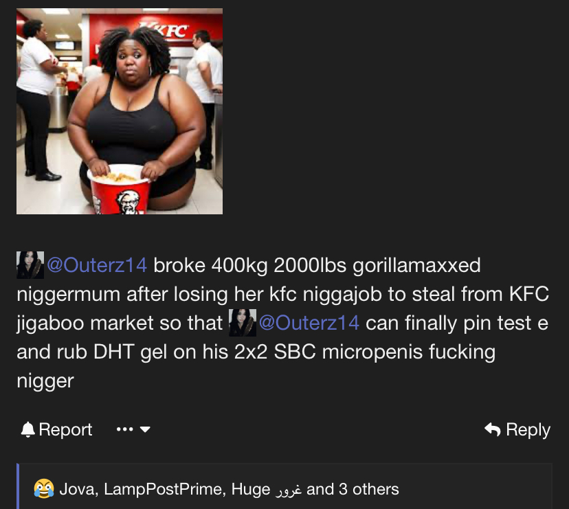Open the 'Huge غرور' user profile link
569x509 pixels.
click(267, 489)
